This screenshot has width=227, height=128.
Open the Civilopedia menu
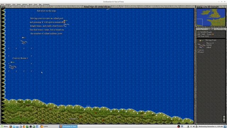[x=46, y=4]
